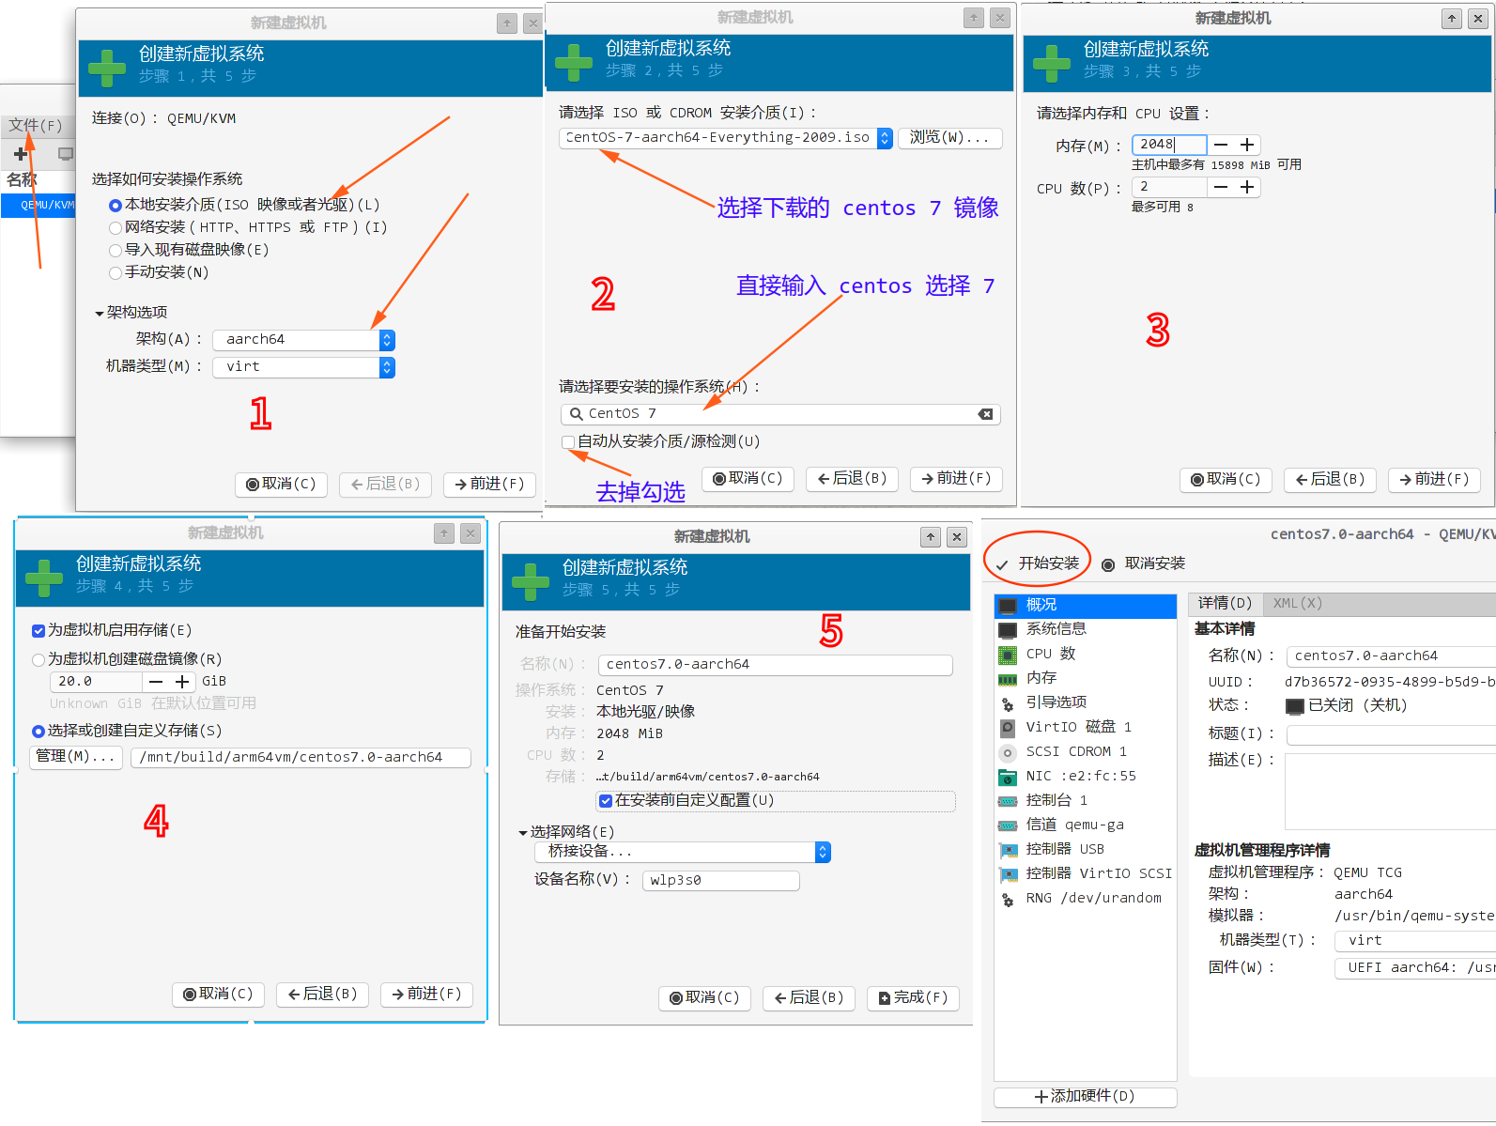Increase CPU count with plus button

pyautogui.click(x=1247, y=187)
